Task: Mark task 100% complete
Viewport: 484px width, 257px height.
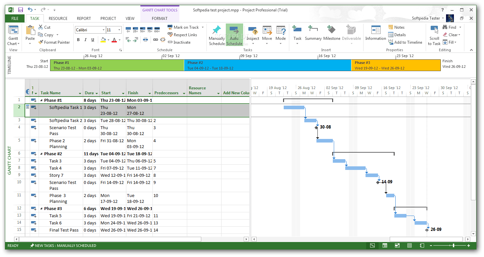Action: click(x=157, y=30)
